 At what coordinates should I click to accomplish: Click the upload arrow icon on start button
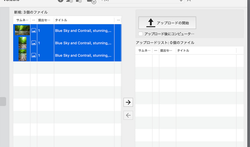(151, 23)
